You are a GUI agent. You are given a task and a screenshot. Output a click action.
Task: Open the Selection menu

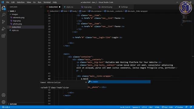[x=21, y=2]
